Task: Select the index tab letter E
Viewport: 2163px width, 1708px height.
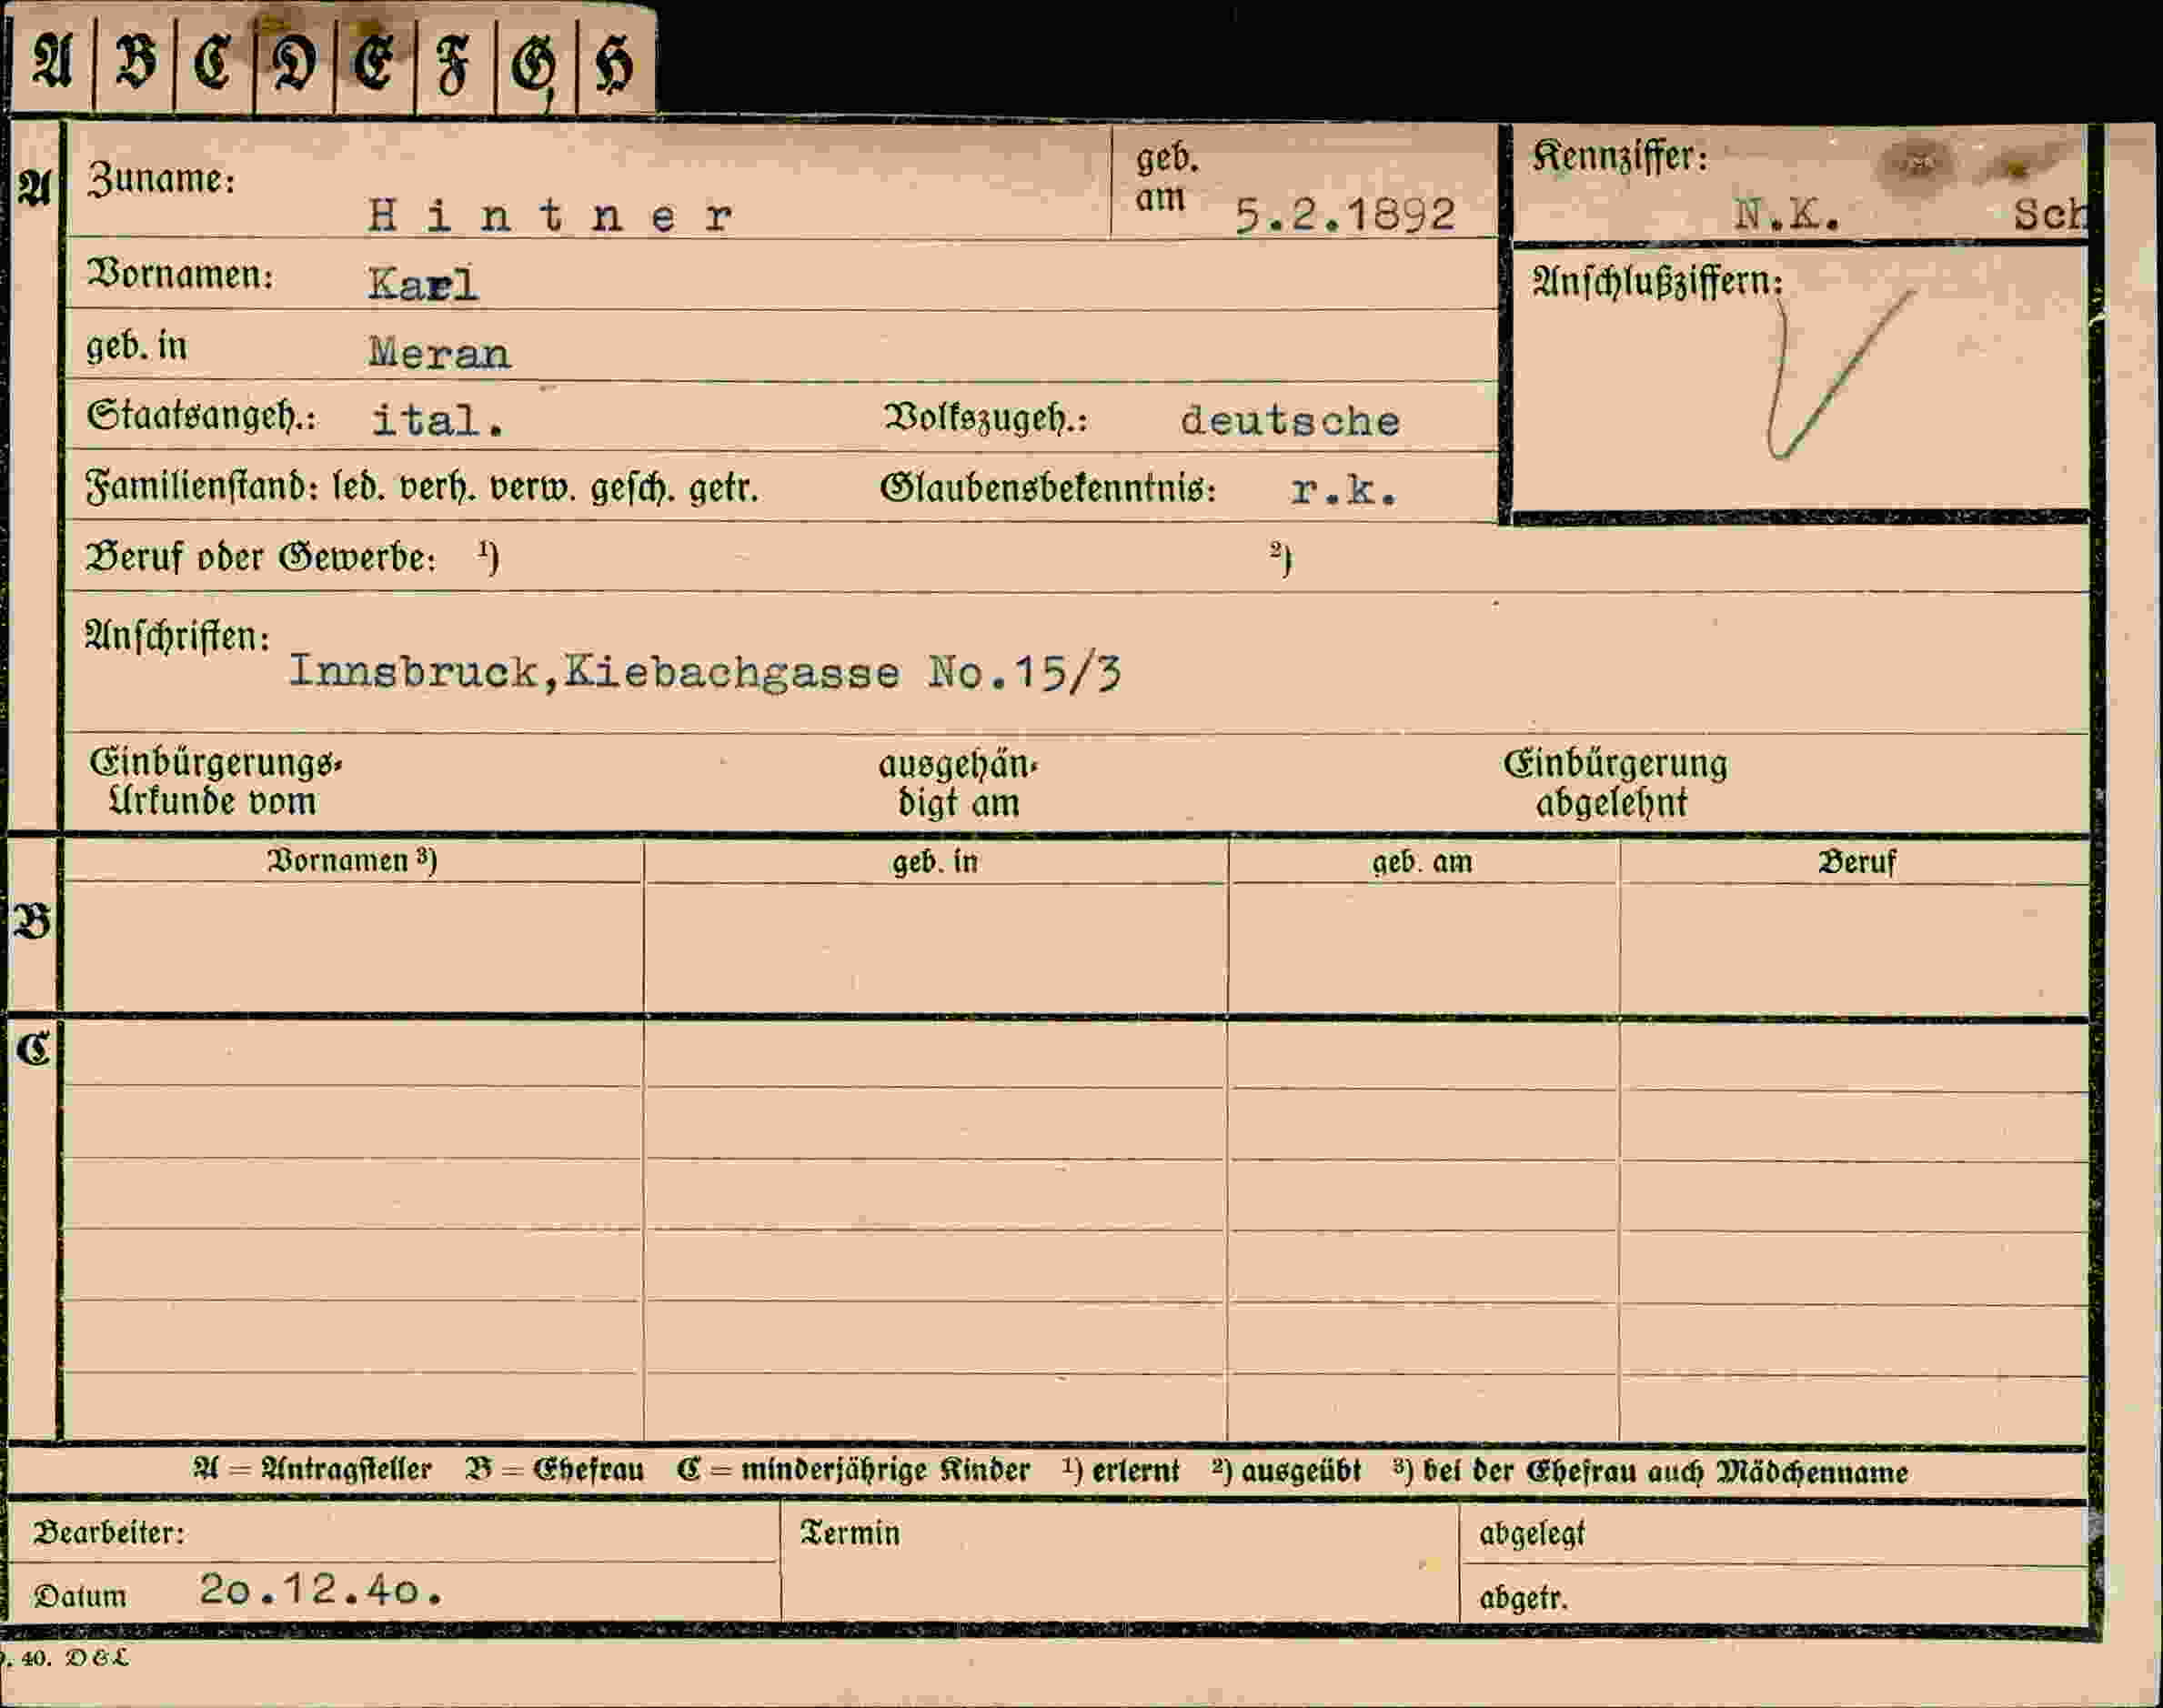Action: [x=375, y=62]
